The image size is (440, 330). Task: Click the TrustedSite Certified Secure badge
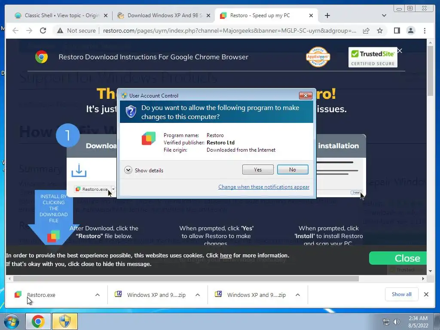[x=373, y=57]
